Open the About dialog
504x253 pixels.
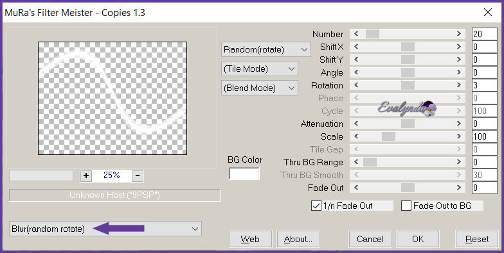[298, 240]
